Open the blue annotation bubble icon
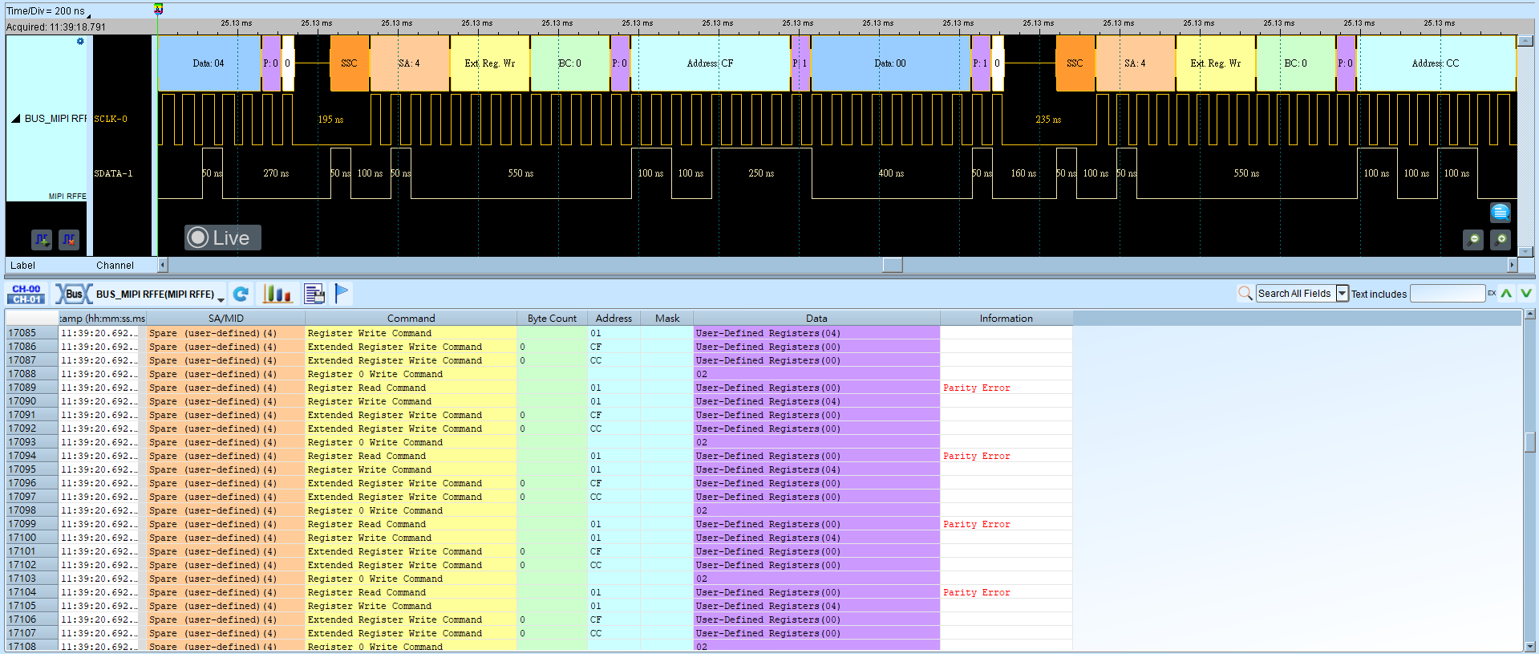Screen dimensions: 1539x654 (1501, 212)
